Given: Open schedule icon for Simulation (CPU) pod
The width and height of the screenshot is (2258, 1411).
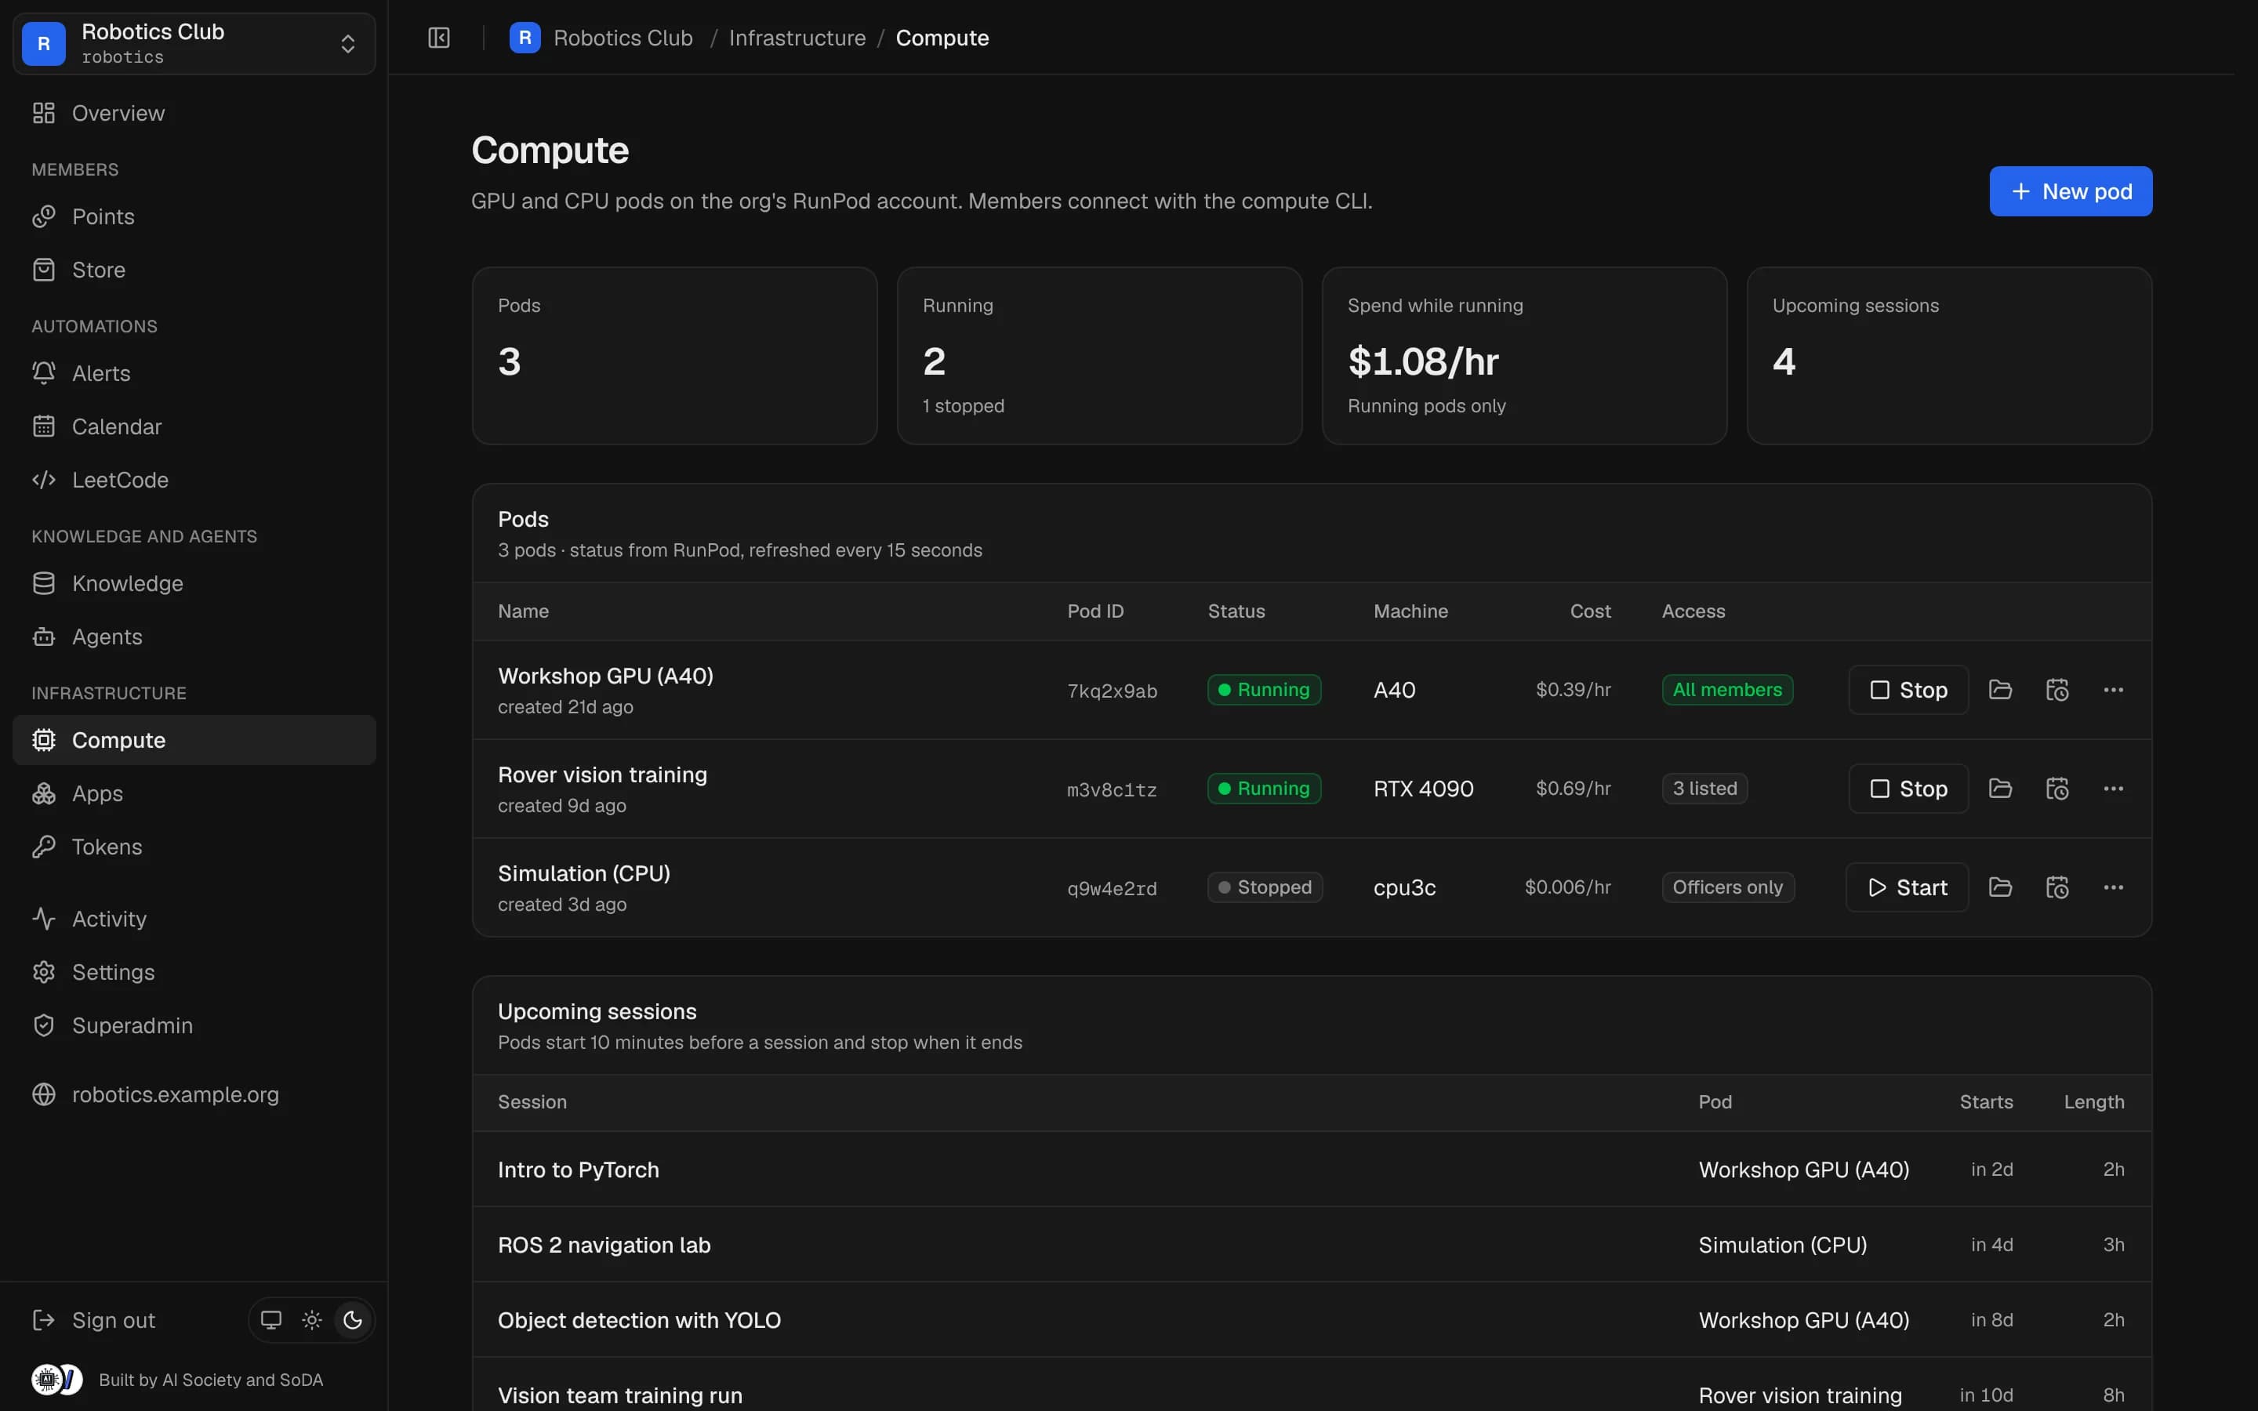Looking at the screenshot, I should pyautogui.click(x=2057, y=887).
